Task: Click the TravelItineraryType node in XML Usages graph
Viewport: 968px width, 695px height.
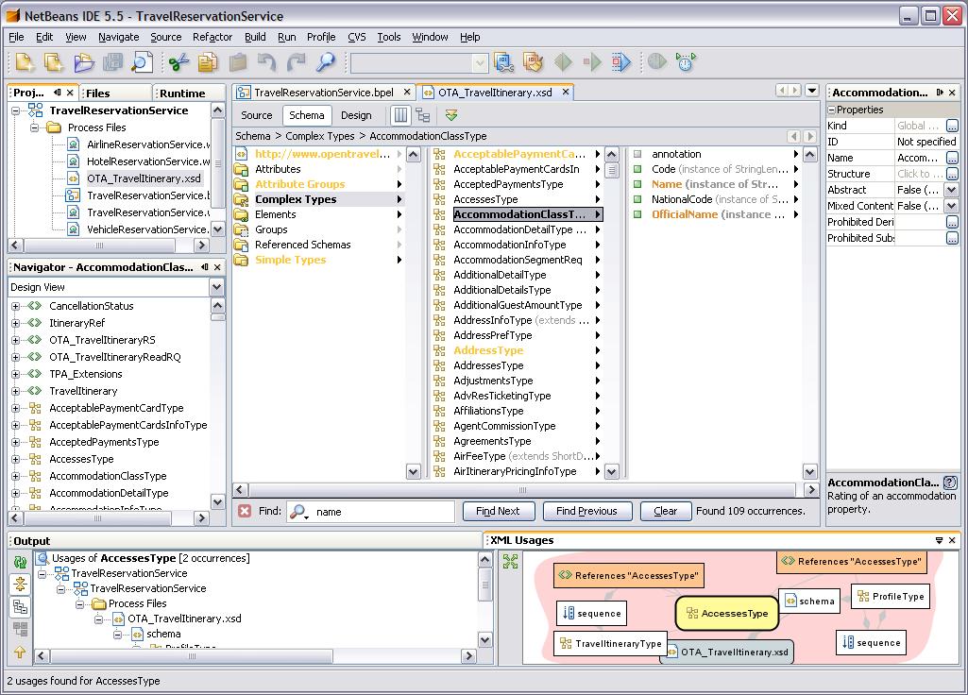Action: (x=611, y=644)
